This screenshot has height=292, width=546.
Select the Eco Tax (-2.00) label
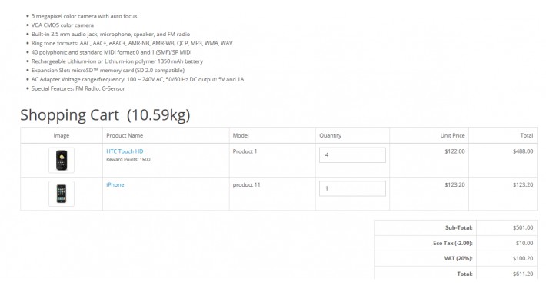click(x=453, y=243)
